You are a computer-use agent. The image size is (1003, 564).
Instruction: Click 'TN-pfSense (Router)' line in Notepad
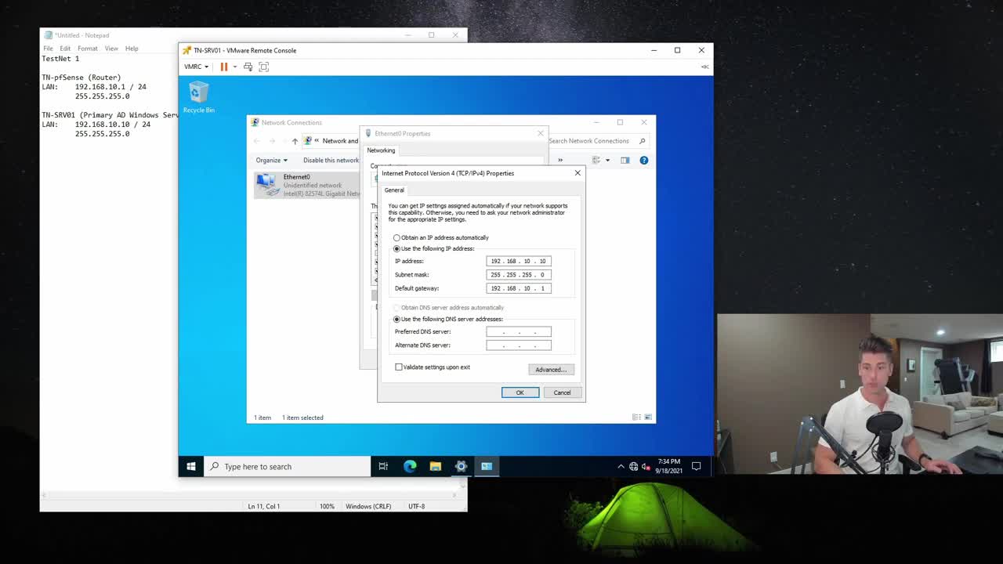(81, 78)
